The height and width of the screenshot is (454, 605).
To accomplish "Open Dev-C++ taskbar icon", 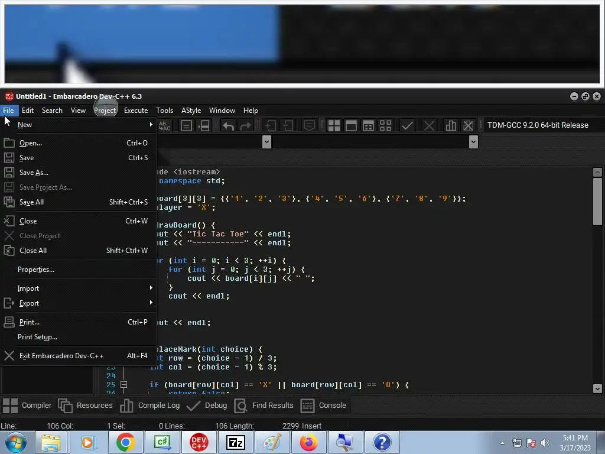I will tap(199, 442).
